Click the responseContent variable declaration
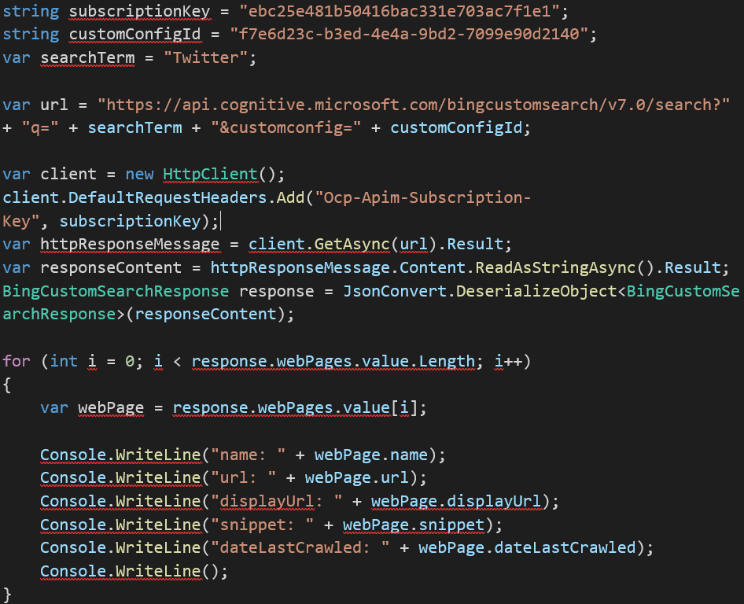 pyautogui.click(x=111, y=267)
